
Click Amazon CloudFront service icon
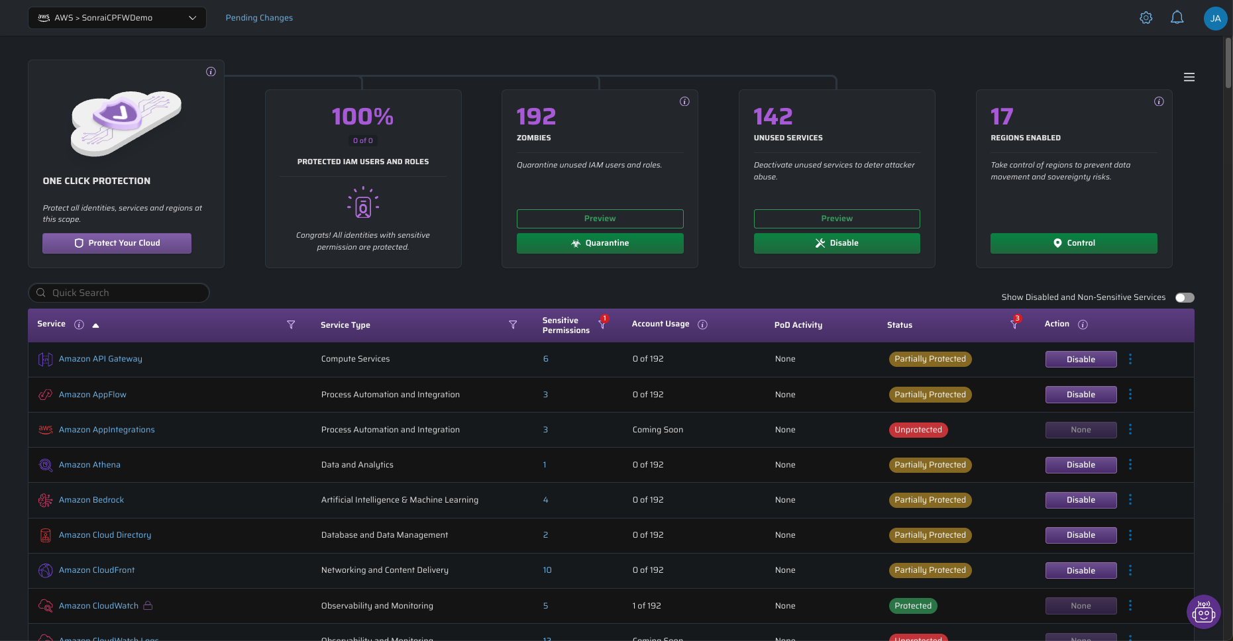[x=45, y=570]
